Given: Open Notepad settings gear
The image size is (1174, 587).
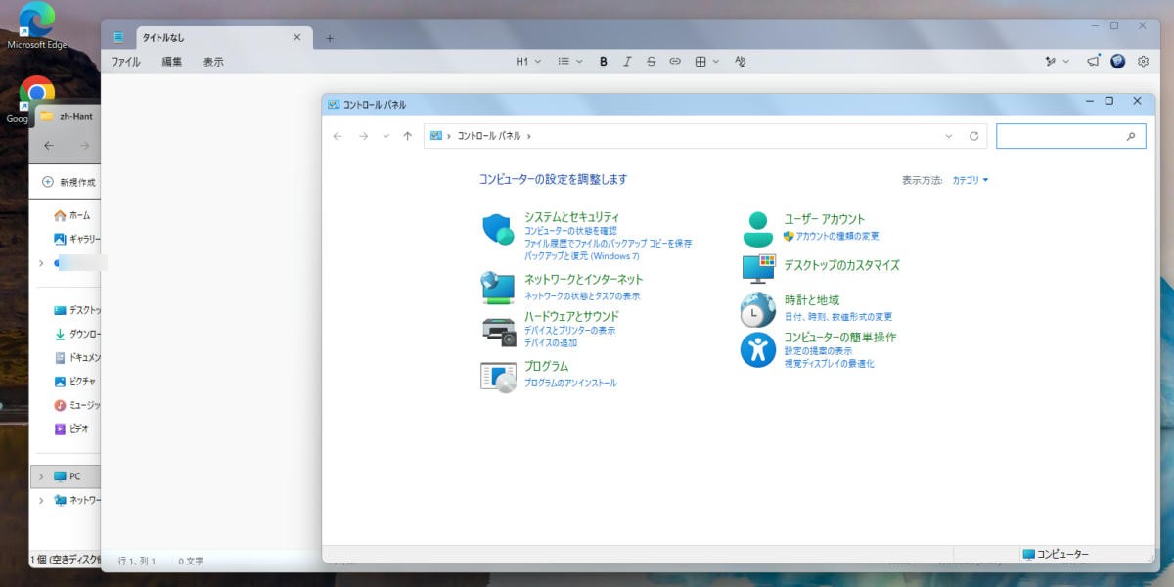Looking at the screenshot, I should (1143, 61).
